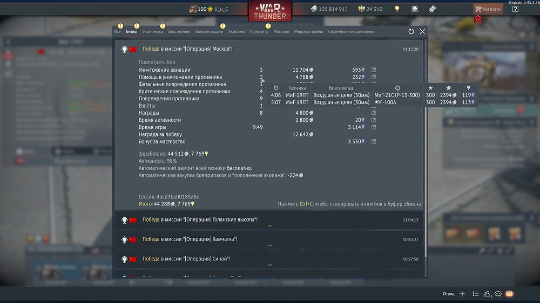Click the Посмотреть бой replay link
This screenshot has height=303, width=540.
(157, 62)
